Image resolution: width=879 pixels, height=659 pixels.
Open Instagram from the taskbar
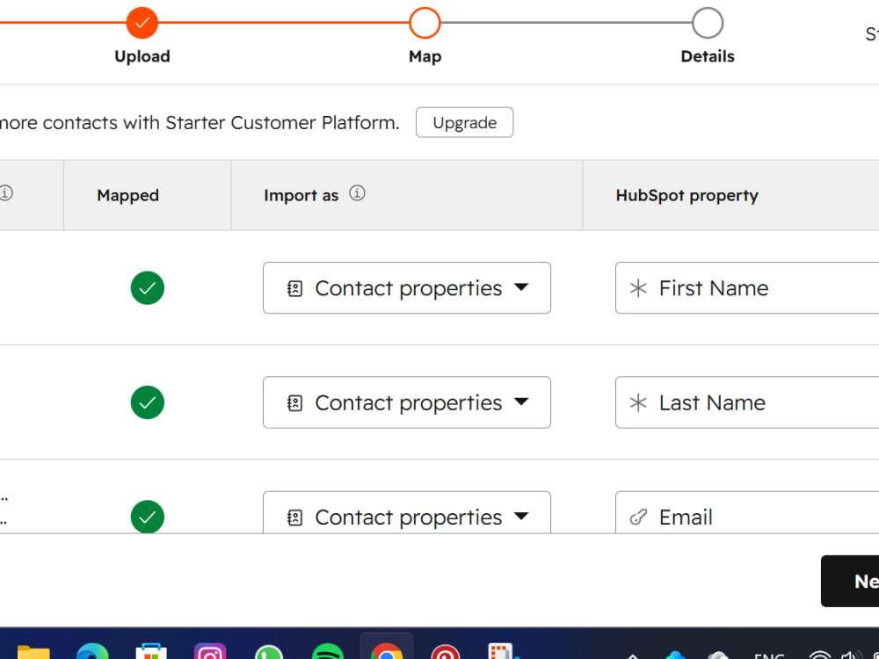pyautogui.click(x=210, y=651)
